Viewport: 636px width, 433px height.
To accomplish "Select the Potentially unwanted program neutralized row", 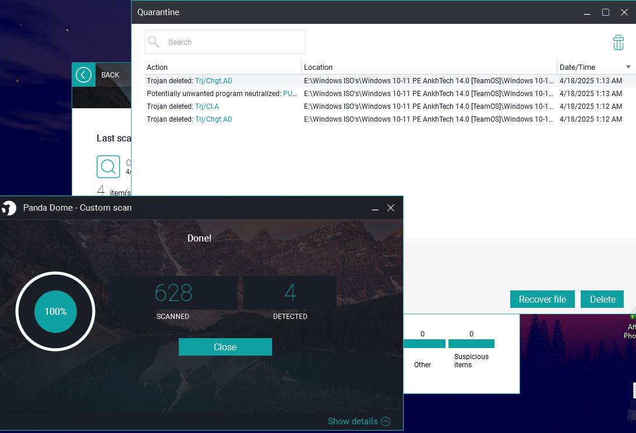I will (x=390, y=94).
